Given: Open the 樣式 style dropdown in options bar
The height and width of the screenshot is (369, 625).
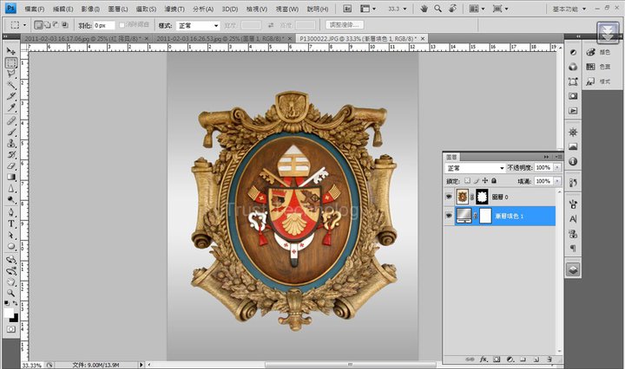Looking at the screenshot, I should pyautogui.click(x=198, y=25).
